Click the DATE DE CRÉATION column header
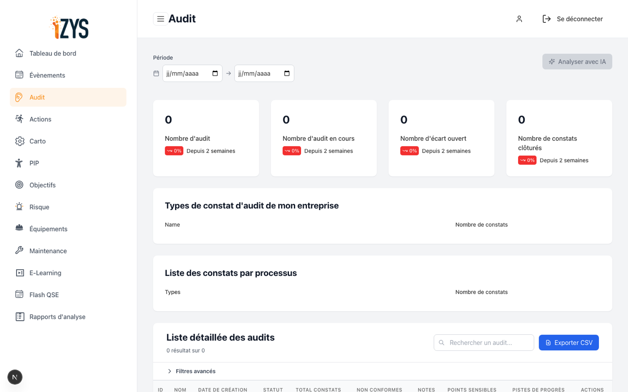The image size is (628, 392). click(222, 390)
